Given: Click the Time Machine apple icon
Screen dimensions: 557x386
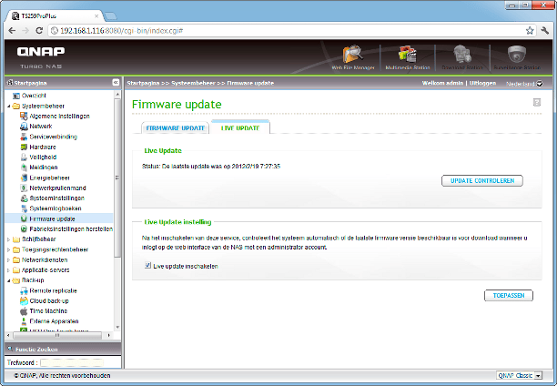Looking at the screenshot, I should [24, 311].
